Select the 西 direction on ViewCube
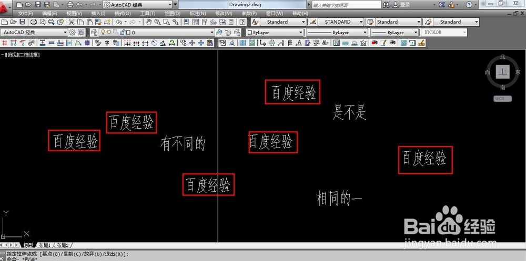Image resolution: width=526 pixels, height=261 pixels. 488,72
